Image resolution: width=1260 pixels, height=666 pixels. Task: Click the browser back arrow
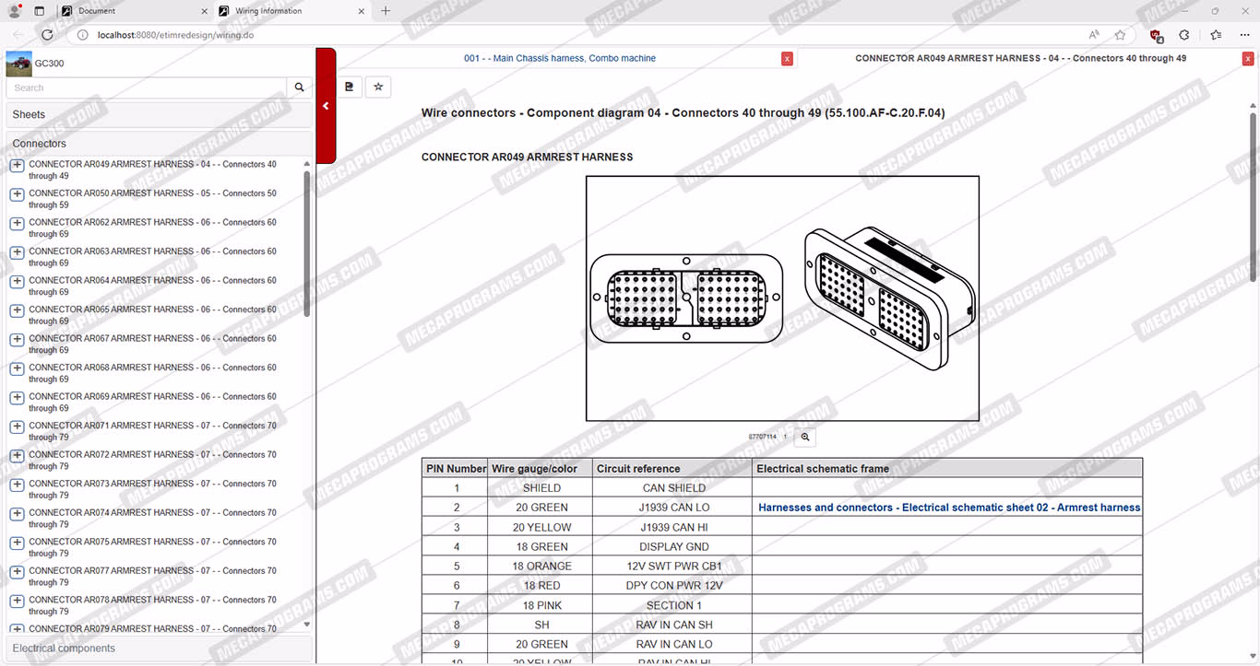point(18,35)
